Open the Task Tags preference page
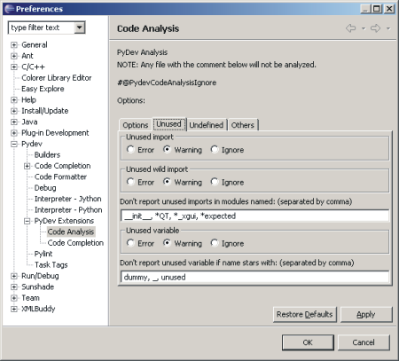 tap(51, 264)
